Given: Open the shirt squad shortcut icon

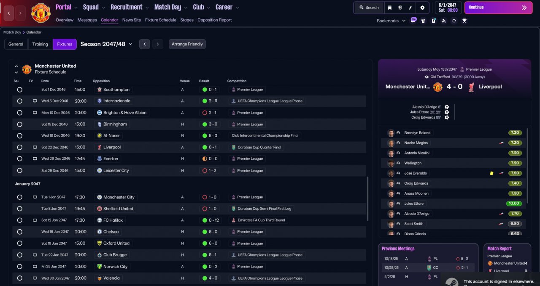Looking at the screenshot, I should point(423,21).
